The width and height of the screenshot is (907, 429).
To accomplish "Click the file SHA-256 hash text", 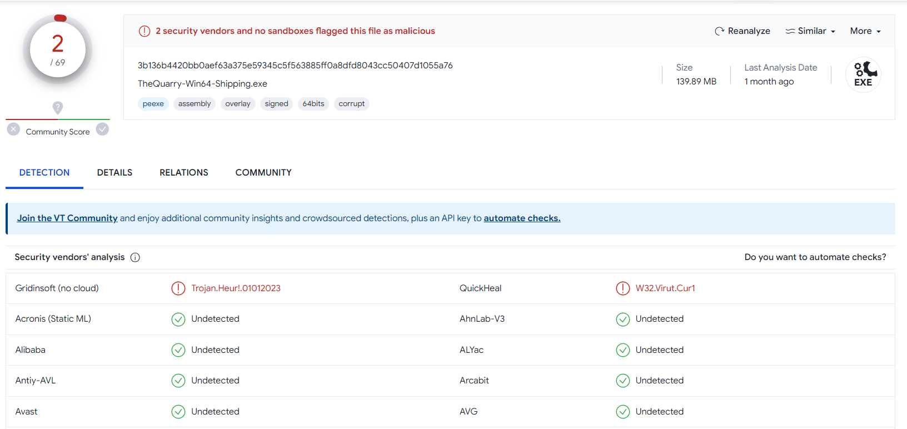I will coord(295,66).
